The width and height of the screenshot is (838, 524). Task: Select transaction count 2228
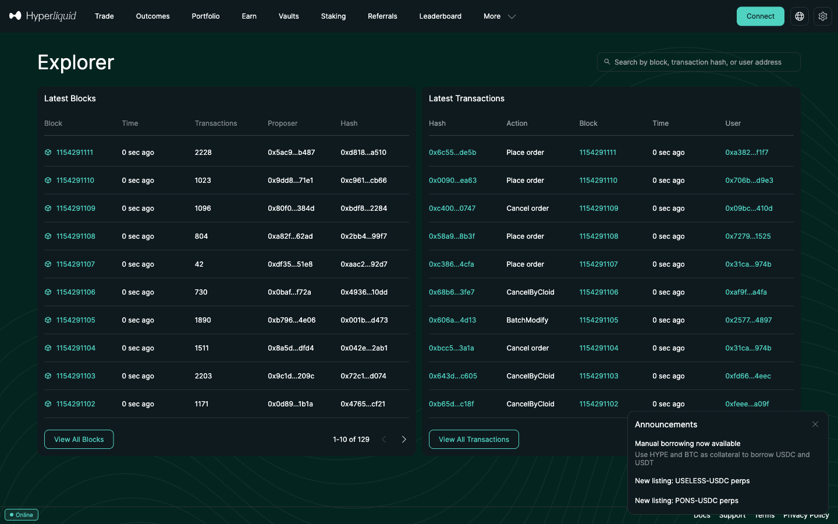click(203, 153)
